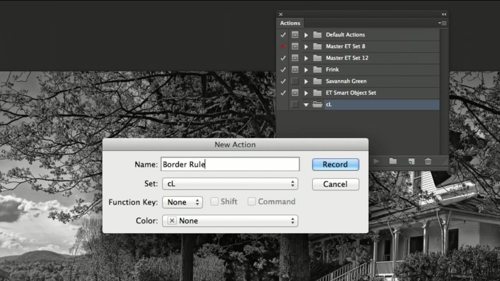Viewport: 500px width, 281px height.
Task: Toggle dialog box for Master ET Set 8
Action: (x=295, y=46)
